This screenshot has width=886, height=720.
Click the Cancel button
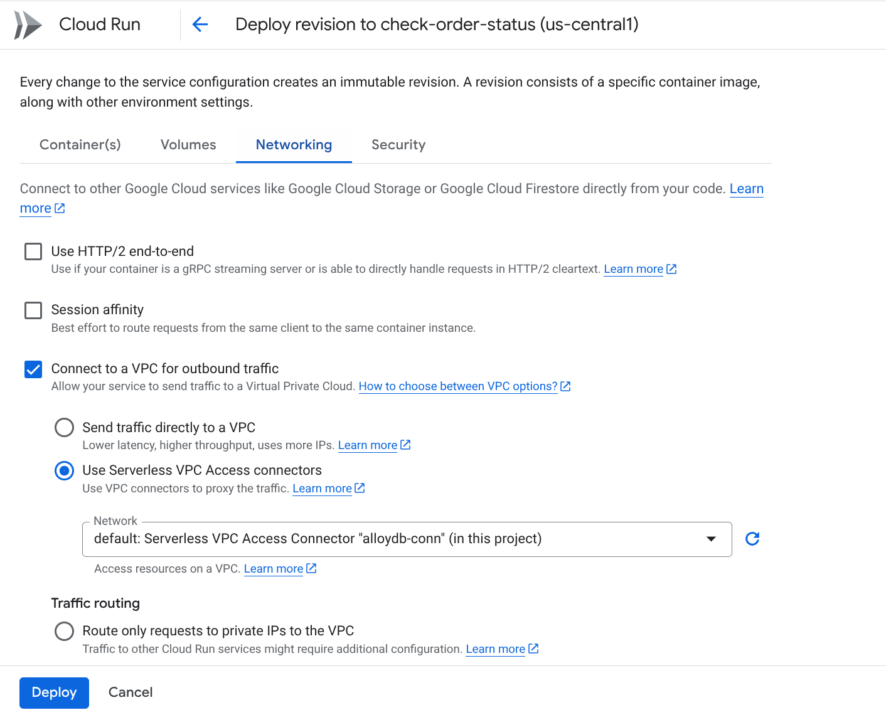coord(131,692)
